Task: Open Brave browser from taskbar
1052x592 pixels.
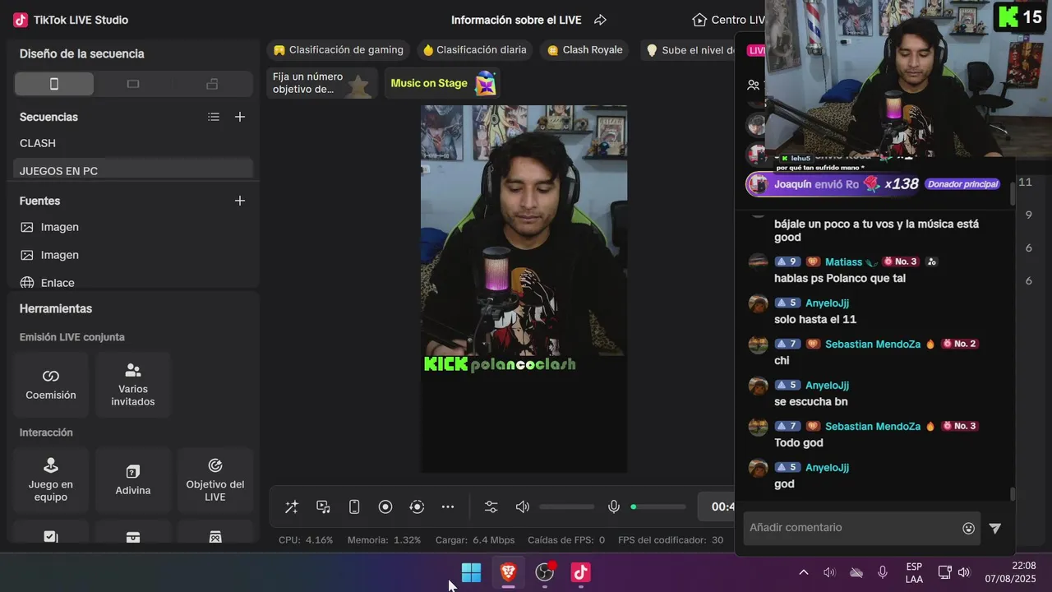Action: (x=509, y=572)
